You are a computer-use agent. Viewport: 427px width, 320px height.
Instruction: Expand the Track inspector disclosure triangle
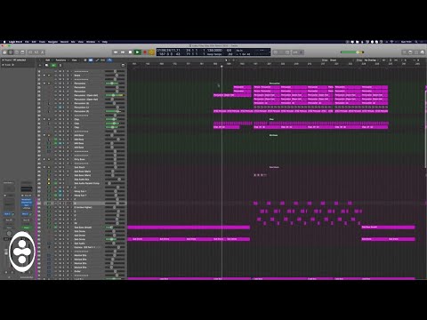coord(3,65)
